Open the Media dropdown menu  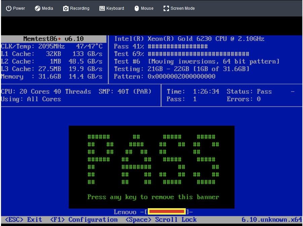coord(44,8)
